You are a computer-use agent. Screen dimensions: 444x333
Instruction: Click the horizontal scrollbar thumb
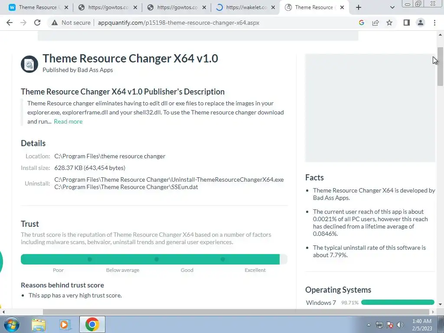coord(236,312)
